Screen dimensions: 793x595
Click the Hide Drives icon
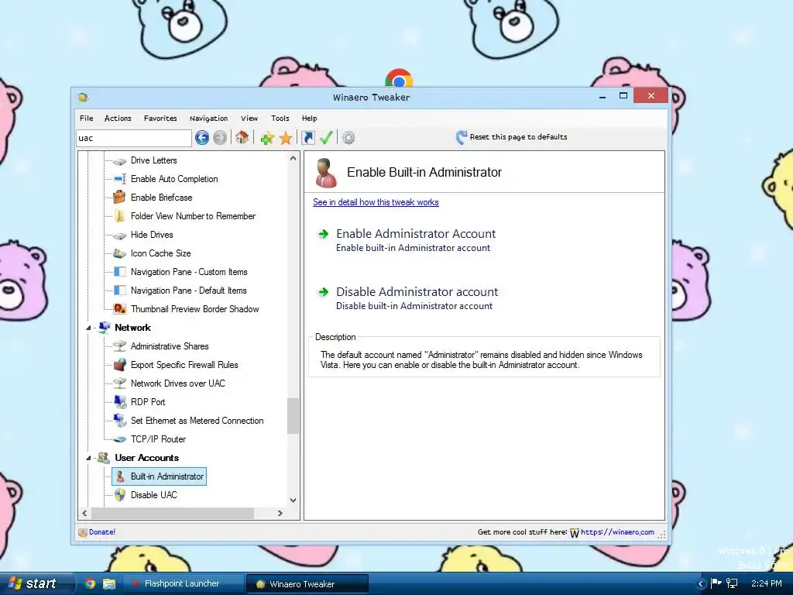(120, 236)
